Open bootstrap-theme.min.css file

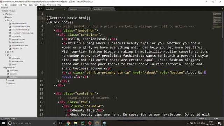pyautogui.click(x=20, y=30)
